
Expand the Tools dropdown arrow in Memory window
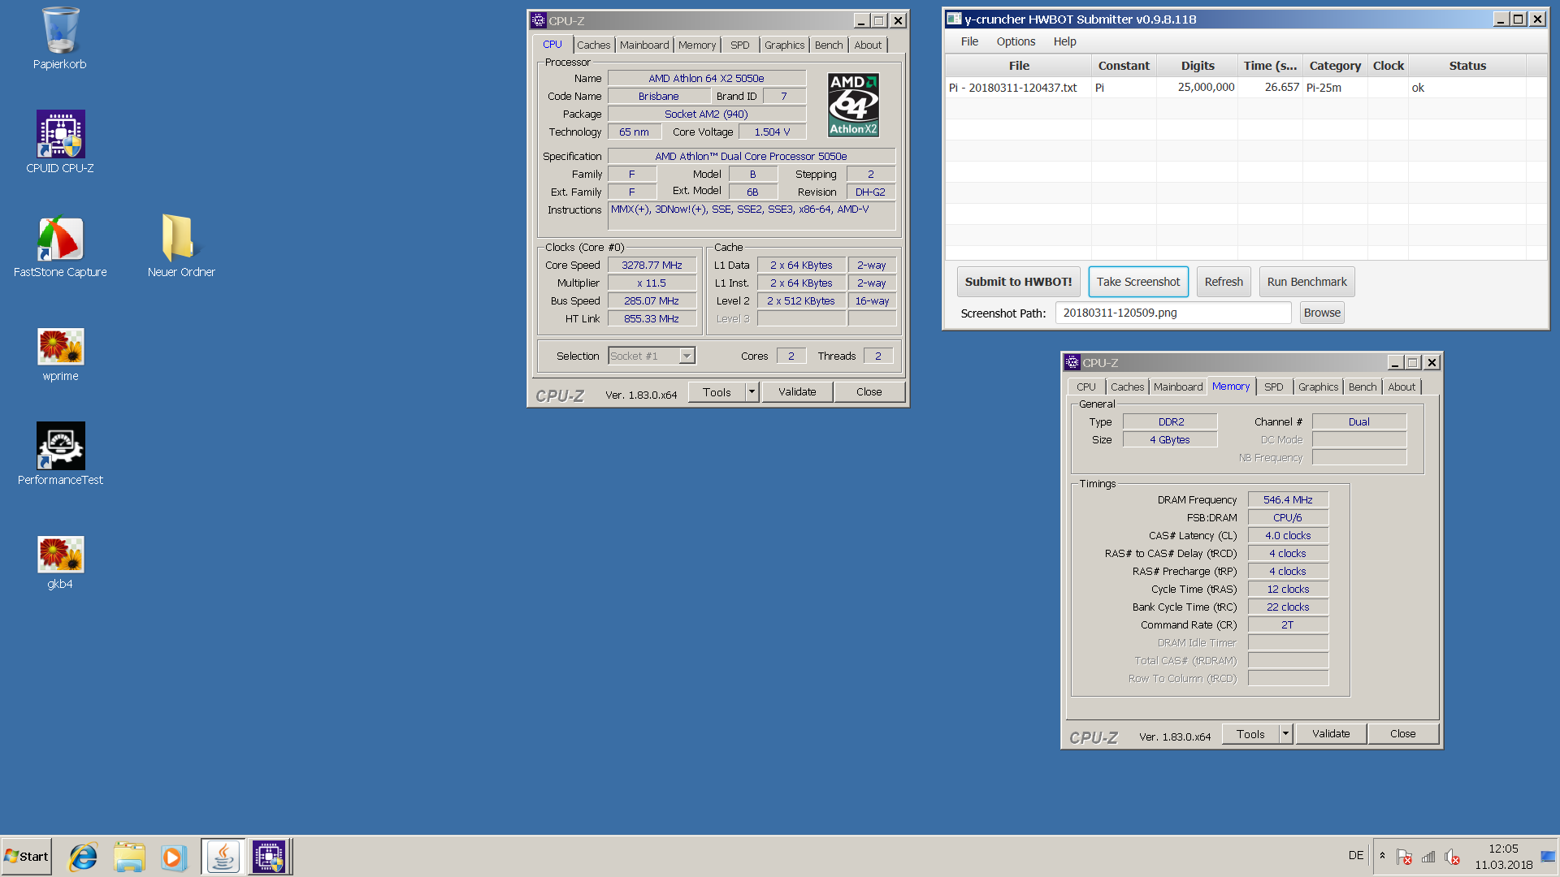(1285, 734)
